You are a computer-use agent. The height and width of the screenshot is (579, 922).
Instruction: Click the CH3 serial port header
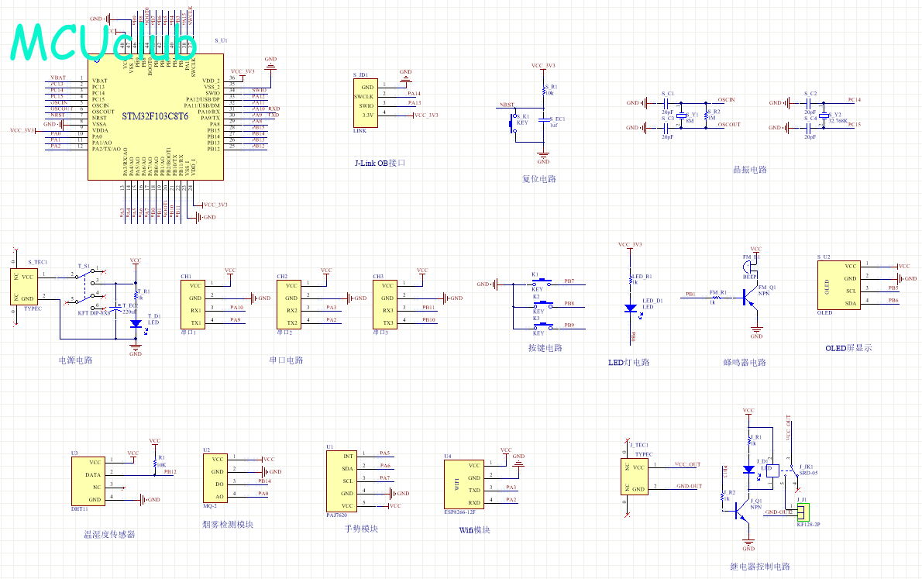386,304
